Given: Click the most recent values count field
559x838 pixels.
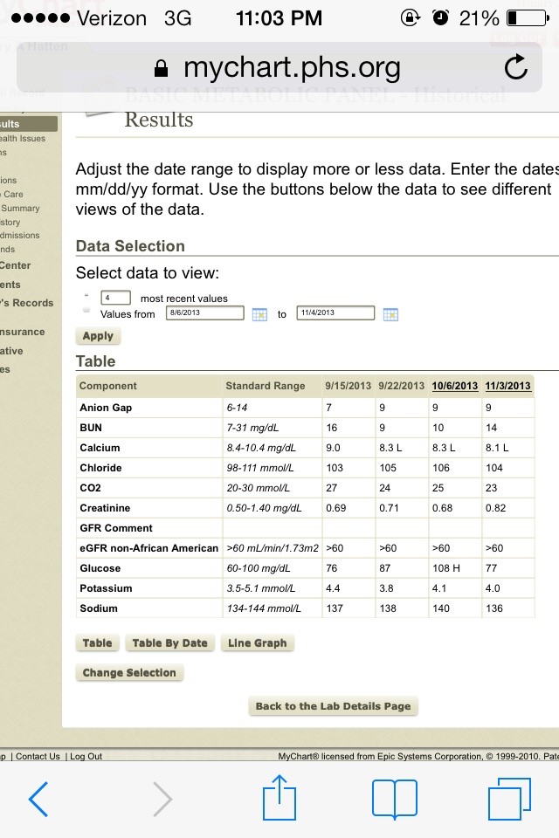Looking at the screenshot, I should click(x=116, y=298).
